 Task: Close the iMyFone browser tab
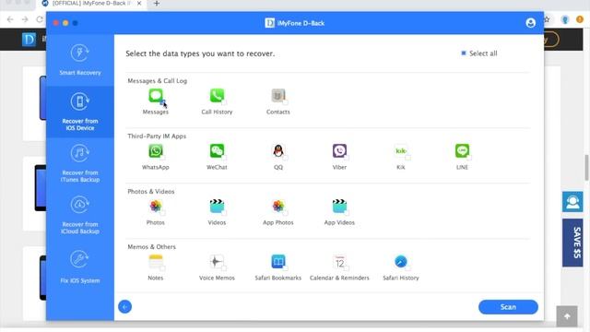click(139, 4)
